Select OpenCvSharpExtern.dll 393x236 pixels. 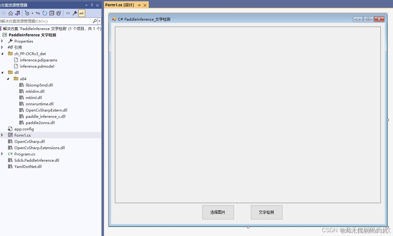(x=46, y=110)
